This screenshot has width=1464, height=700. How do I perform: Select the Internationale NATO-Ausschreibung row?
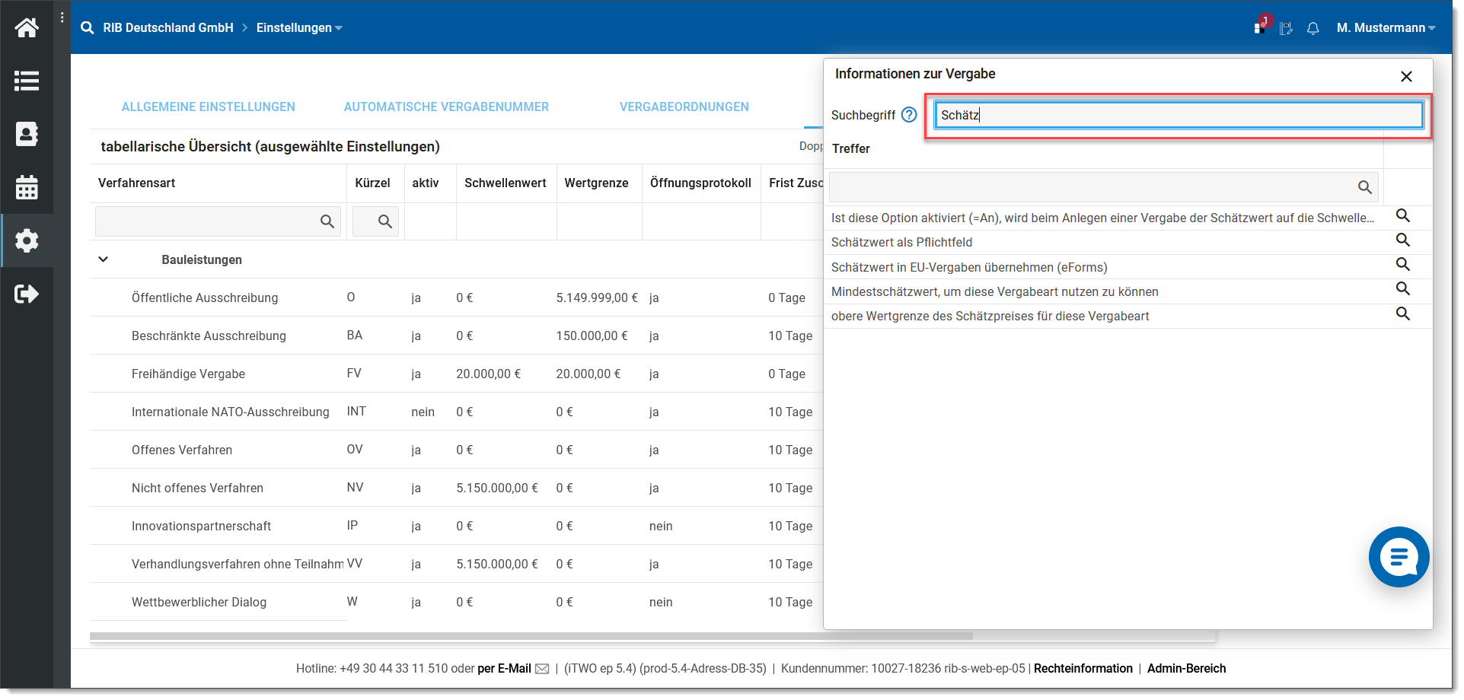[457, 412]
